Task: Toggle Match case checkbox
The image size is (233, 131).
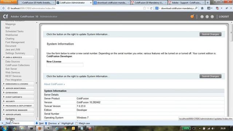Action: pos(76,123)
